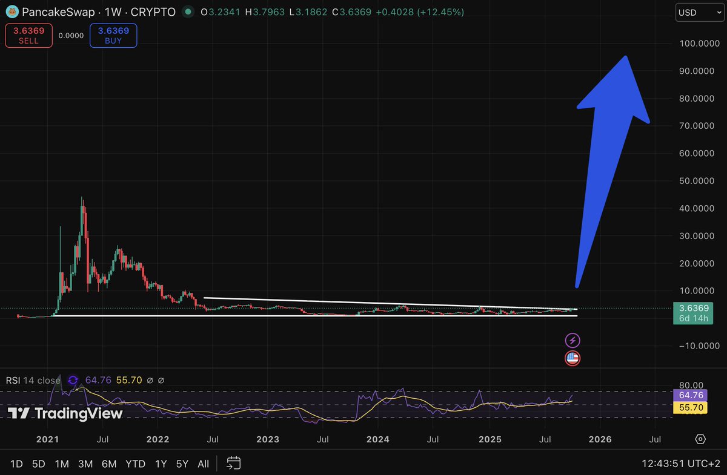Click the 2025 label on time axis
Image resolution: width=727 pixels, height=475 pixels.
coord(490,439)
